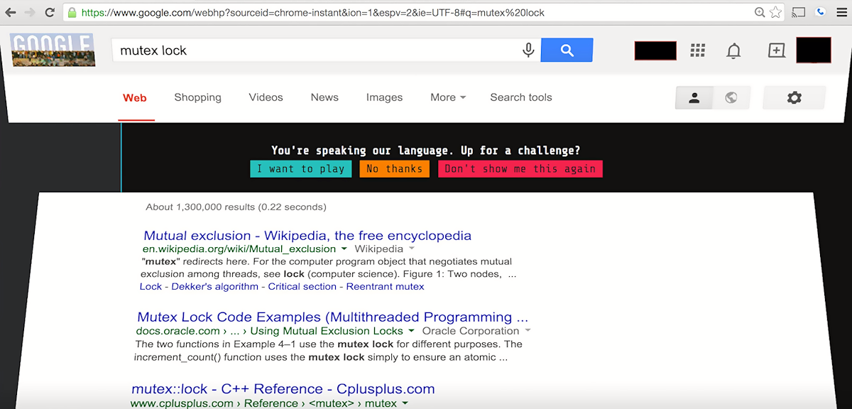852x409 pixels.
Task: Open the Mutual exclusion Wikipedia result
Action: [x=307, y=236]
